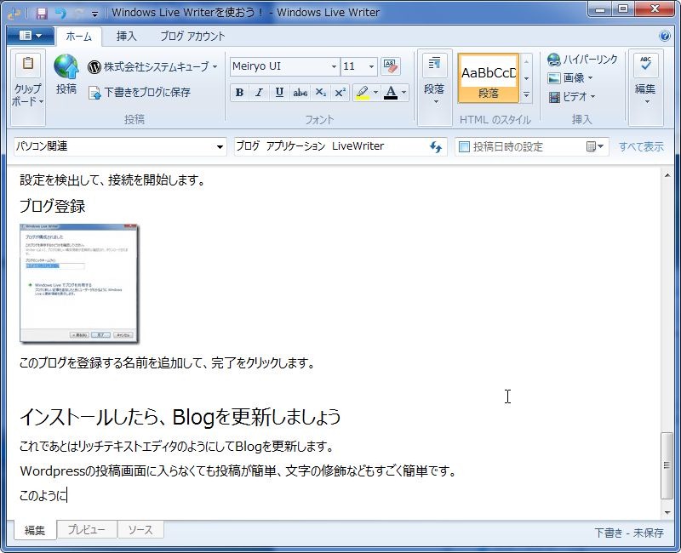Check the 投稿日時の設定 checkbox

click(x=464, y=146)
